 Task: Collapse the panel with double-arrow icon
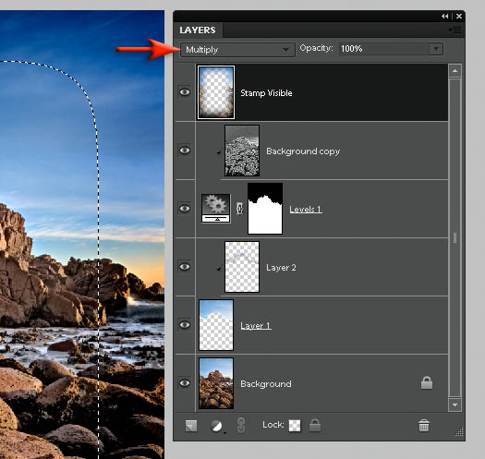(444, 16)
